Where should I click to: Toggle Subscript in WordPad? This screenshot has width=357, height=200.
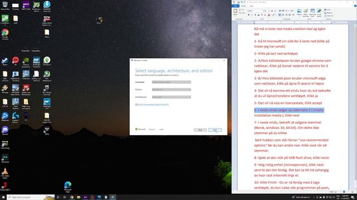262,15
